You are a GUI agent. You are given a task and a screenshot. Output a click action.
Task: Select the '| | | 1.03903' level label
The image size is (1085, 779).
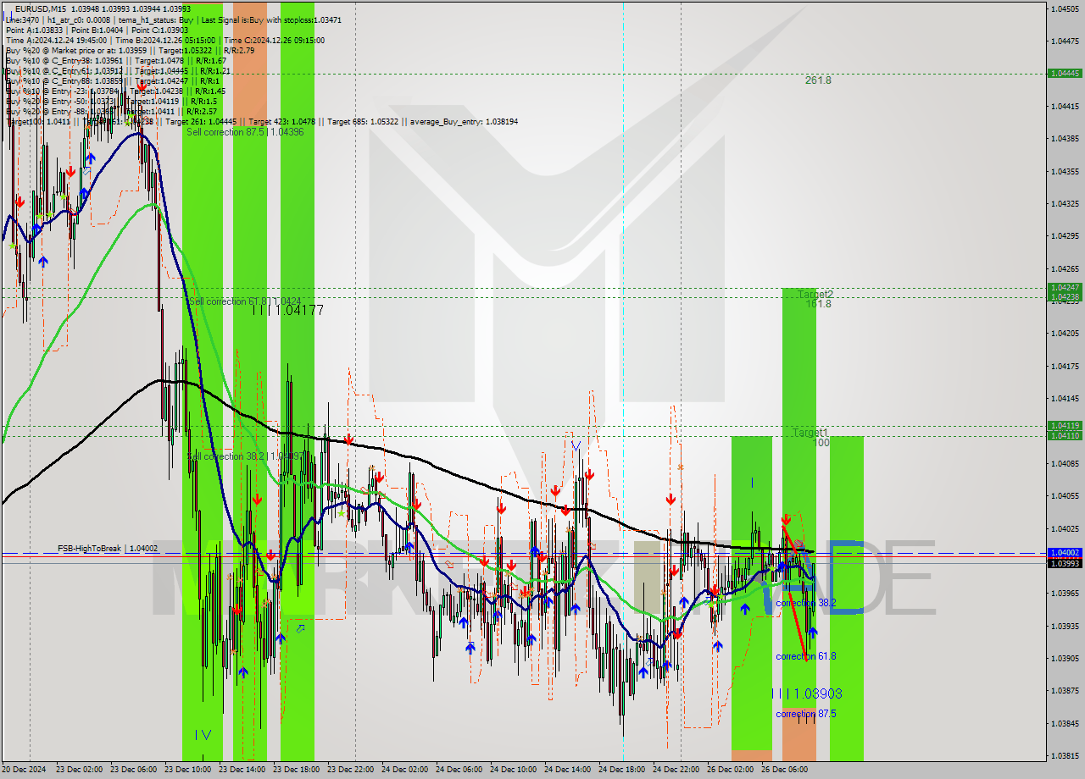coord(807,693)
